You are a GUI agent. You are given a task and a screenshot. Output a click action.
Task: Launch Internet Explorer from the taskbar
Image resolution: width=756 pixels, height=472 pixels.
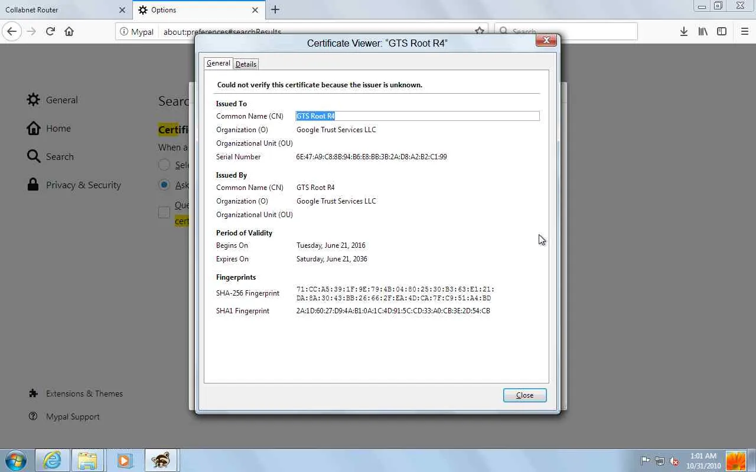[52, 460]
